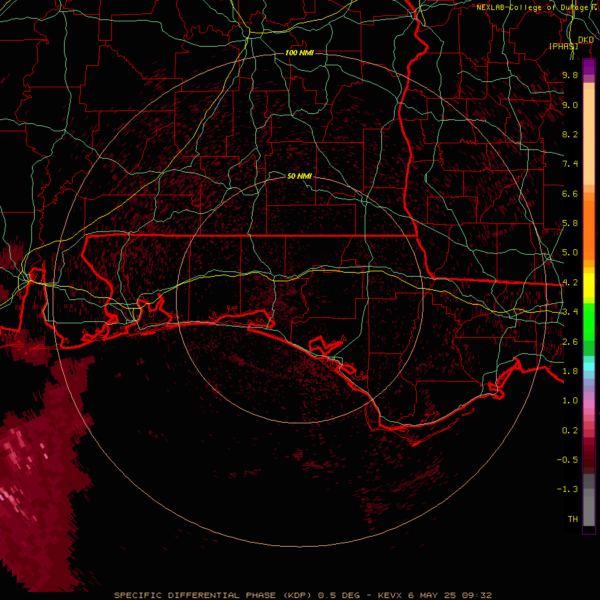Click the 7.4 value on the color scale
600x600 pixels.
coord(570,164)
